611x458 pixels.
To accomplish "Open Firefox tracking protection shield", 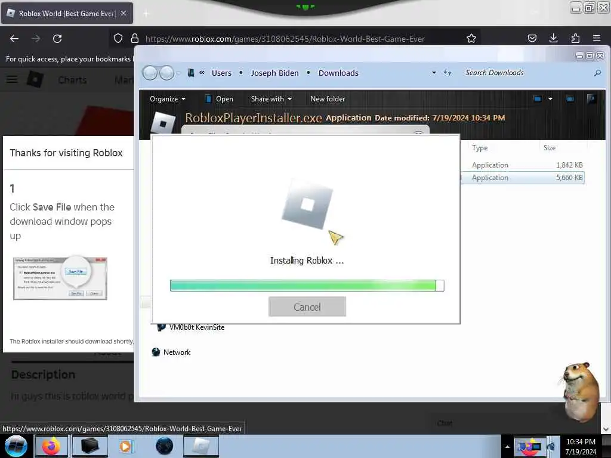I will [x=118, y=38].
